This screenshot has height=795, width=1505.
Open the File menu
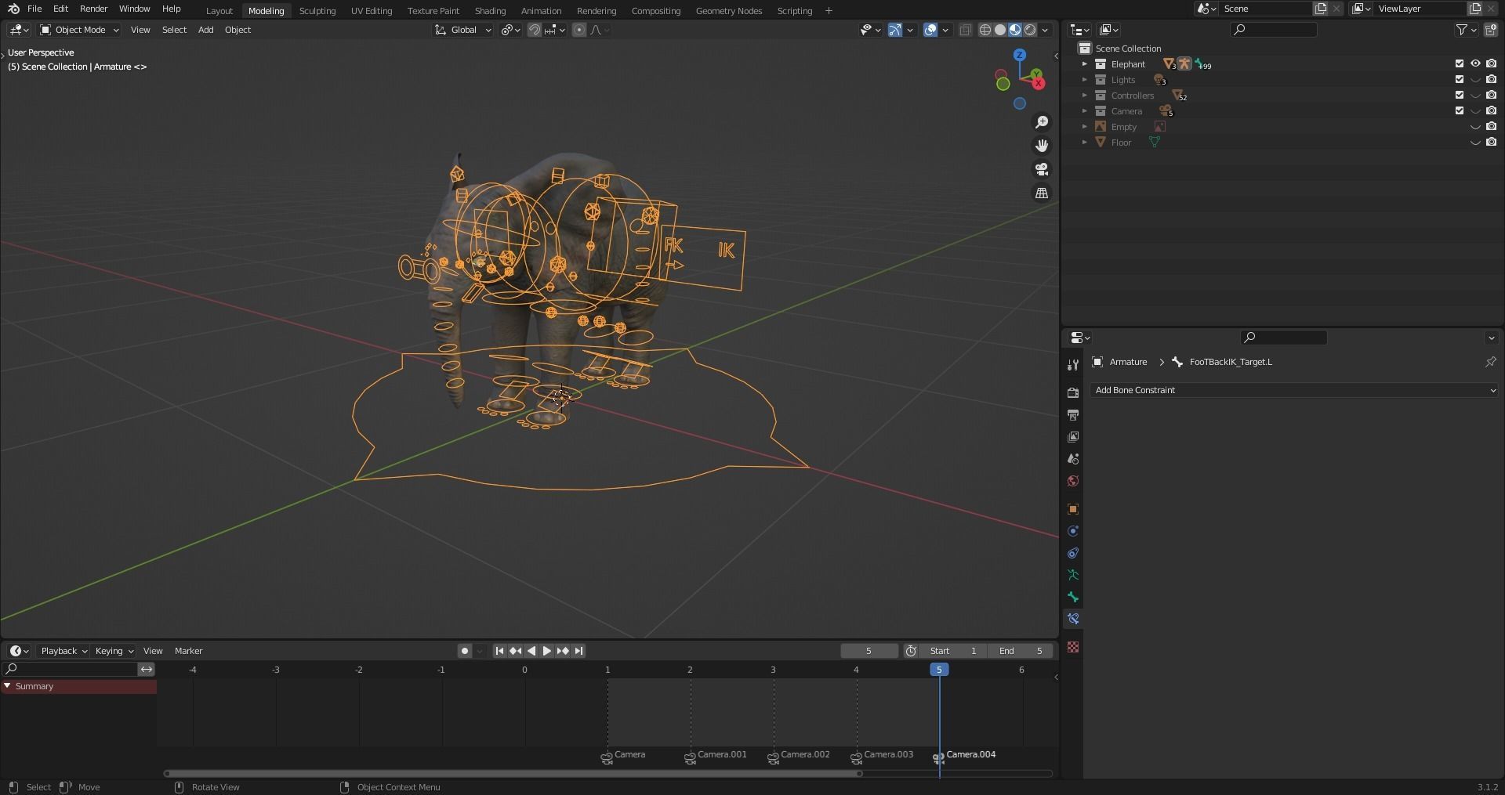[34, 9]
